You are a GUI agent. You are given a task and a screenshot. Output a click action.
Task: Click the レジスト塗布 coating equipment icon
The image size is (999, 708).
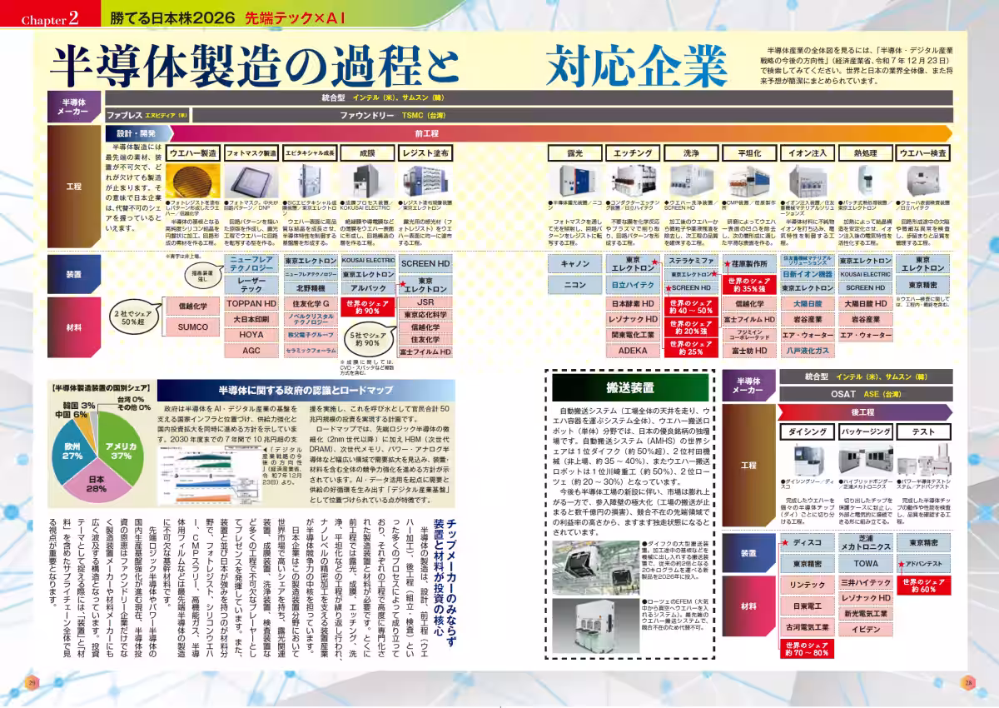426,179
